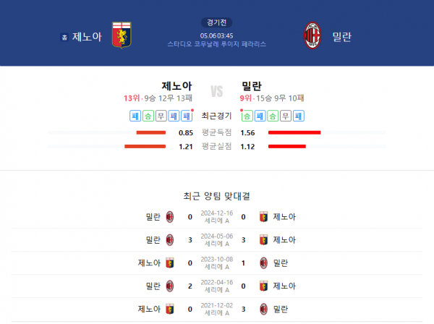Screen dimensions: 434x324
Task: Select Genoa's 무 draw result badge
Action: click(161, 116)
